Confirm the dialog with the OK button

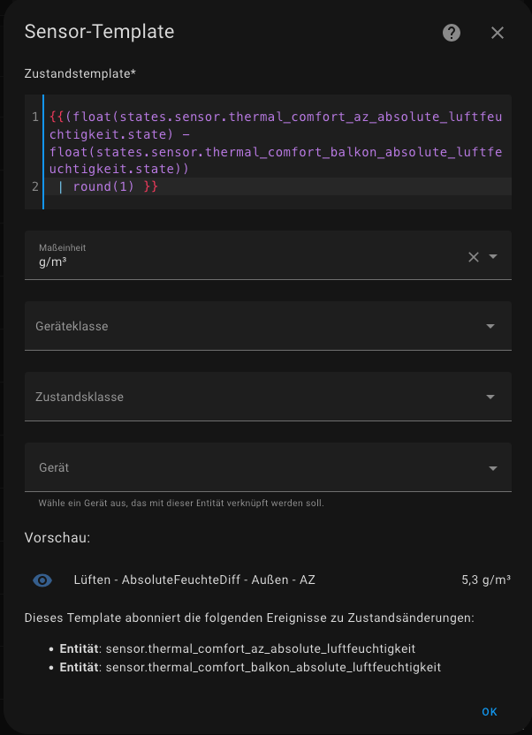[x=490, y=711]
